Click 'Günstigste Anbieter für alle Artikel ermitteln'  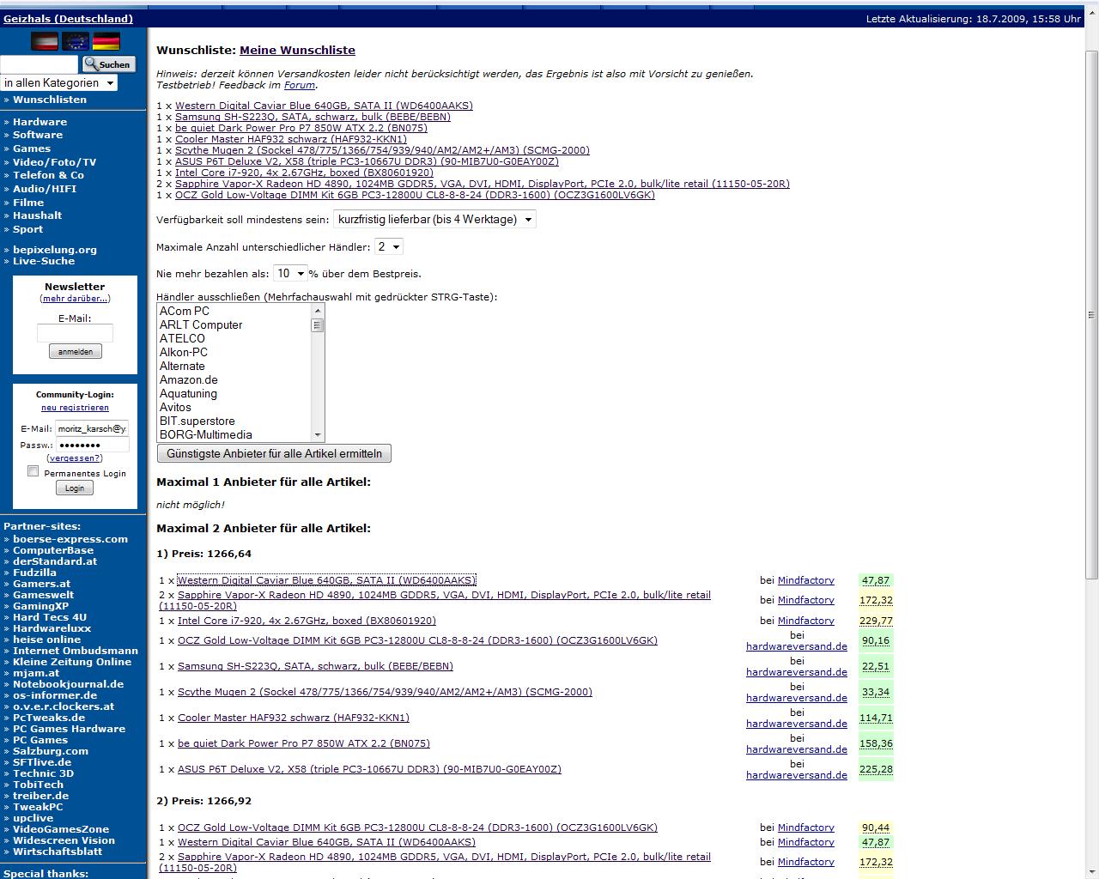[274, 453]
